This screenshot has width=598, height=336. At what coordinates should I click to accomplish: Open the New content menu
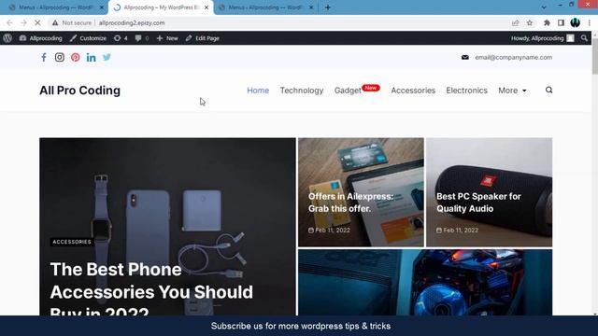coord(167,38)
